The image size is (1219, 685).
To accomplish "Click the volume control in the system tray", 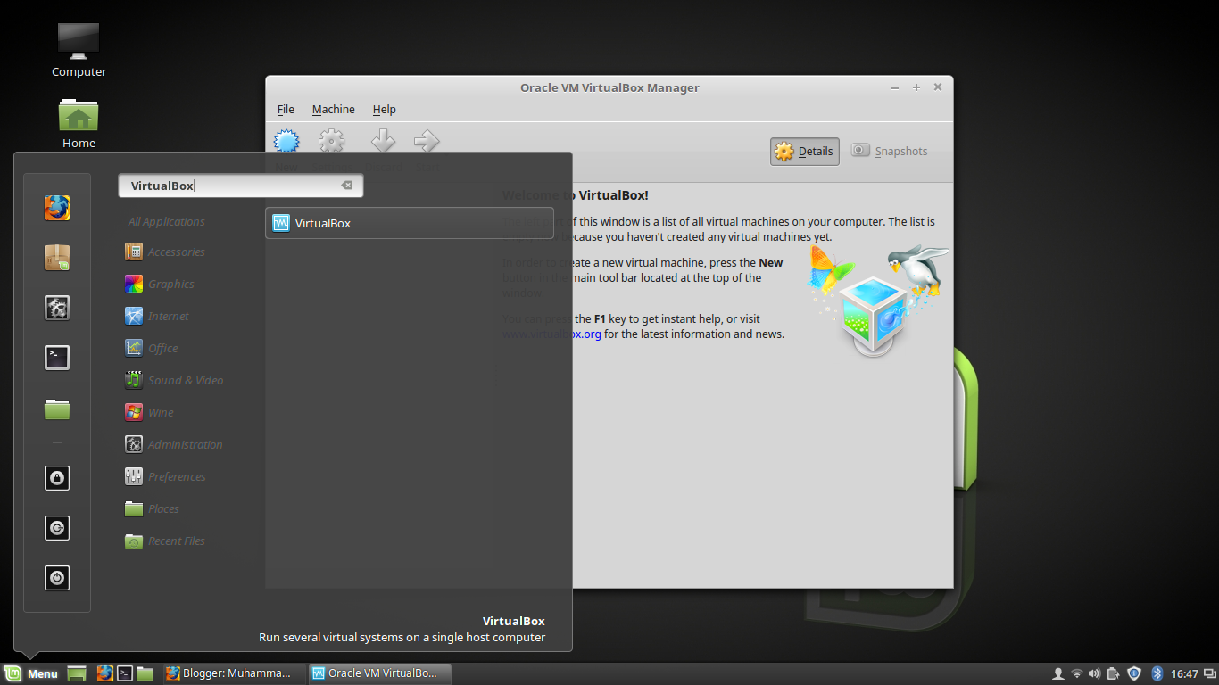I will [x=1095, y=673].
